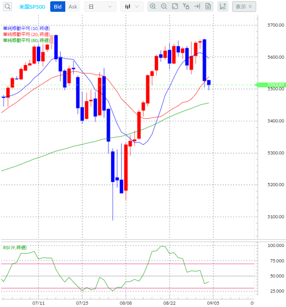Click the Y-axis lock icon
286x307 pixels.
[186, 6]
